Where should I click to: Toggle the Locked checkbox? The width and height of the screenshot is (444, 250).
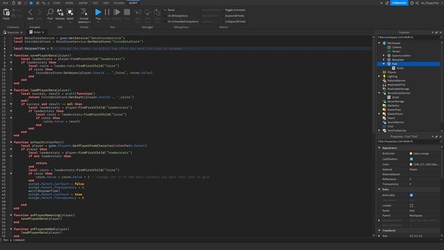tap(411, 206)
